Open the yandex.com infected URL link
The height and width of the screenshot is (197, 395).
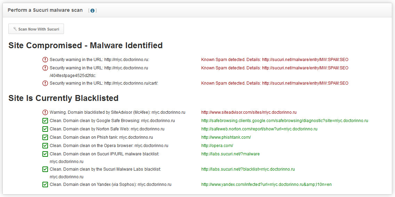[266, 185]
